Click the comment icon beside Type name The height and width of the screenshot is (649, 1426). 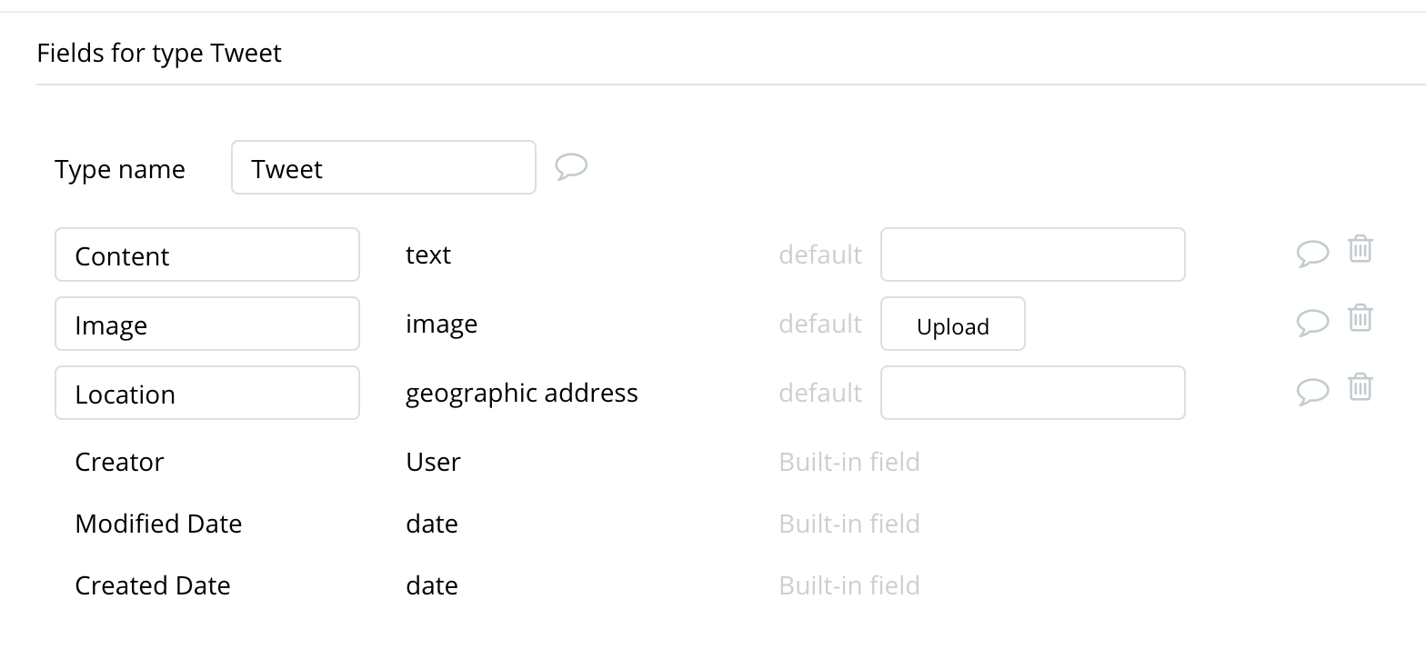tap(571, 167)
